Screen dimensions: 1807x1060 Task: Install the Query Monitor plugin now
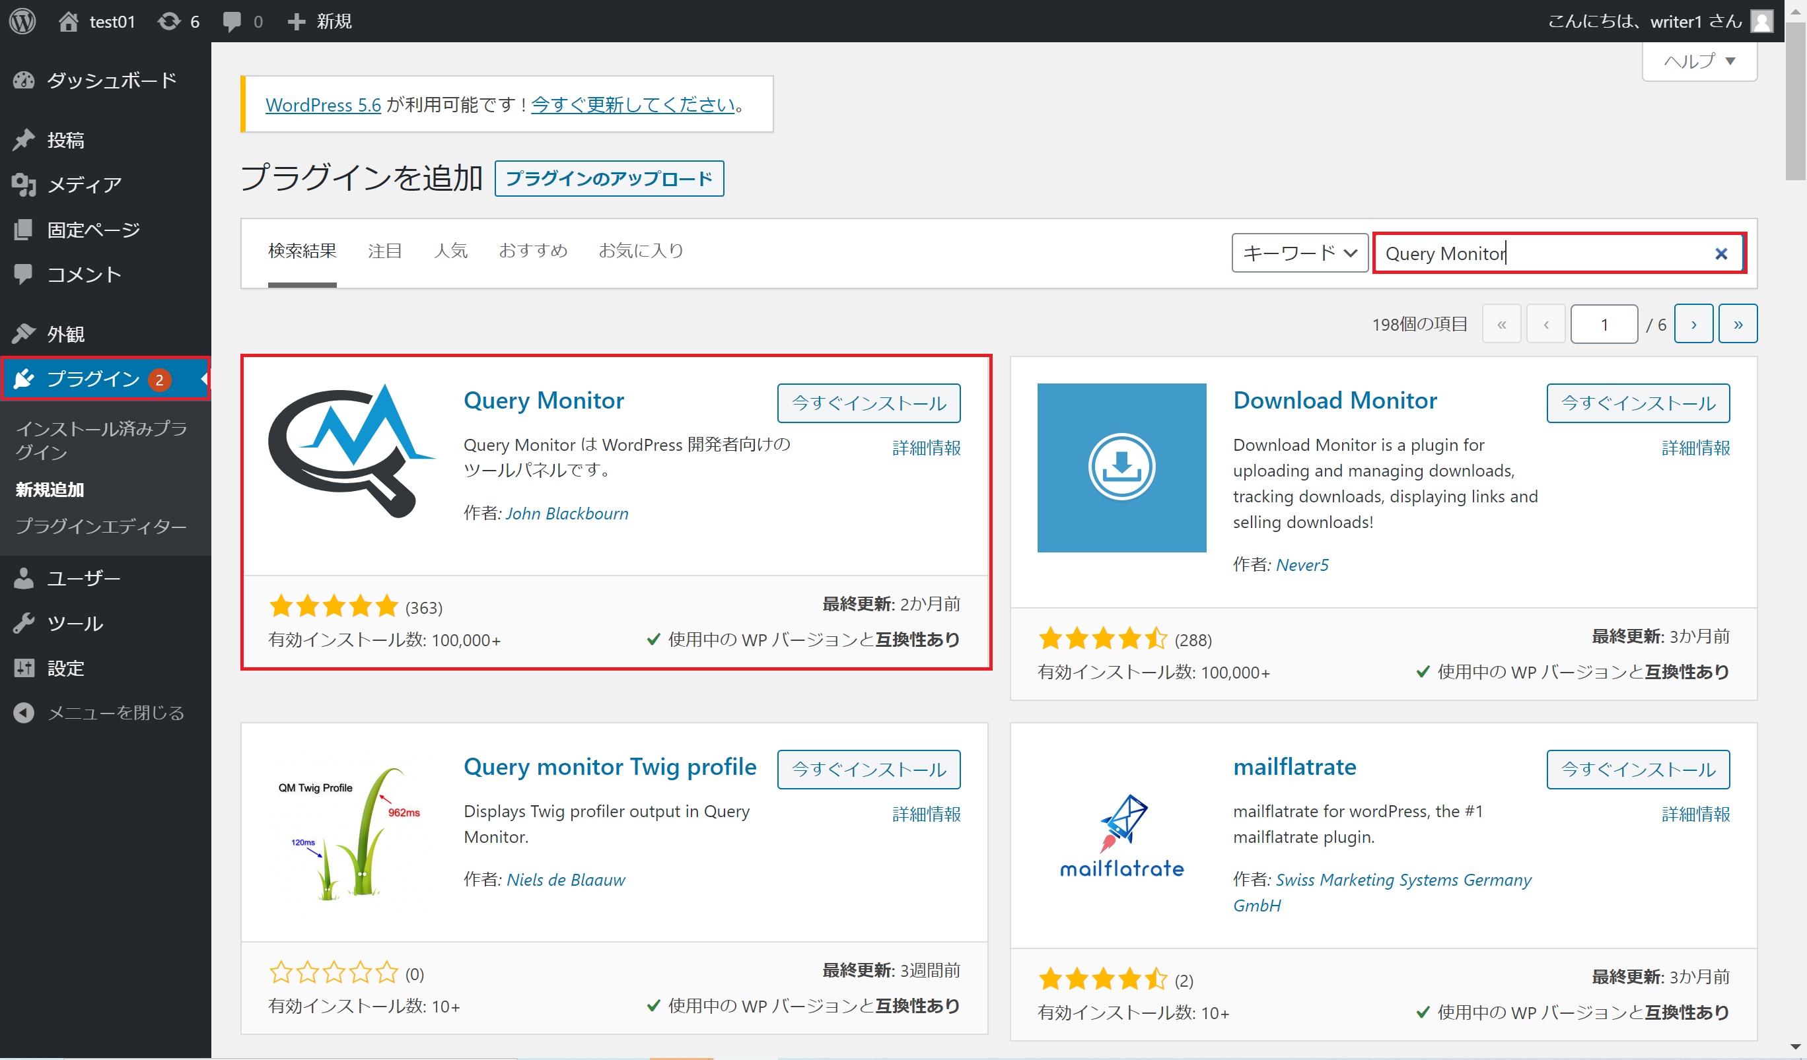pyautogui.click(x=868, y=403)
